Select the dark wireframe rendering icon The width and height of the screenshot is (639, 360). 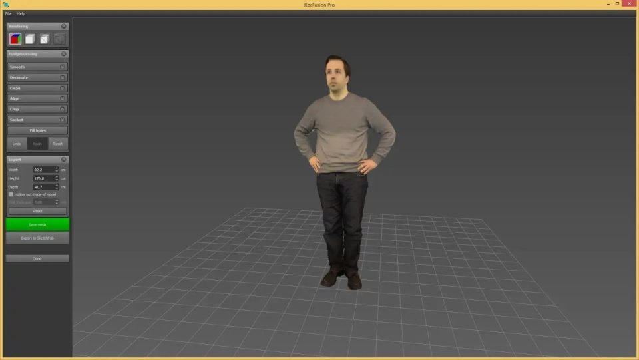(x=59, y=39)
